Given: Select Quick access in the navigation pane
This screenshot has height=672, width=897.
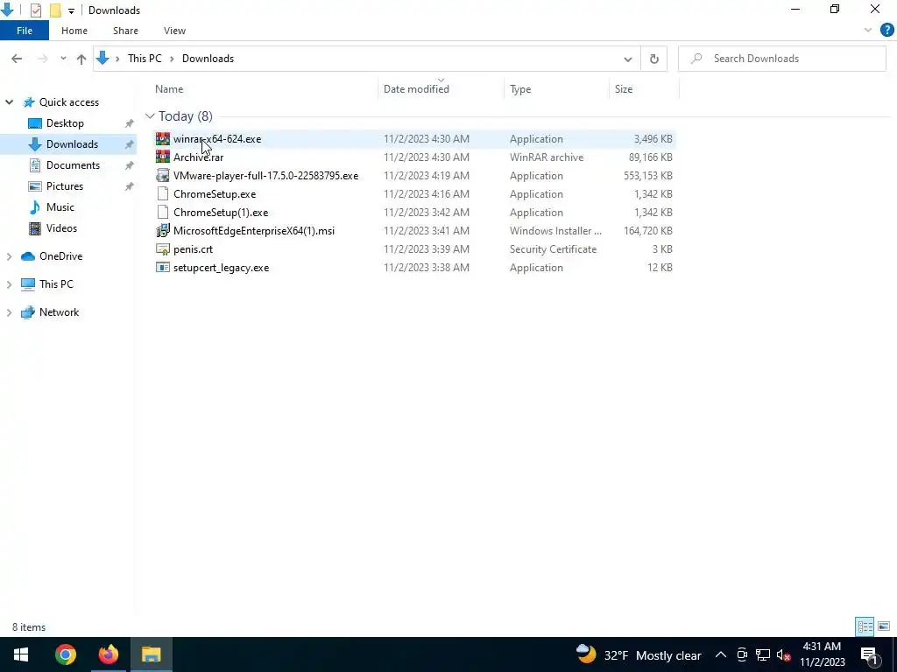Looking at the screenshot, I should click(x=68, y=102).
